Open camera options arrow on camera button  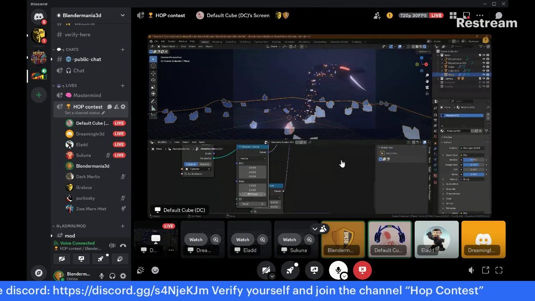coord(272,276)
